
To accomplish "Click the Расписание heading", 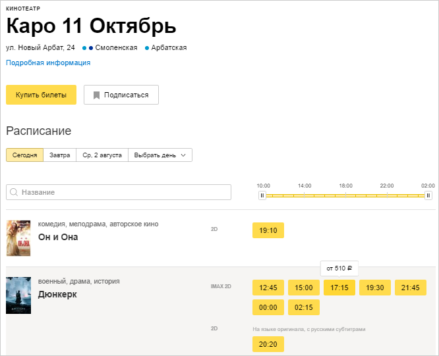I will pyautogui.click(x=39, y=131).
